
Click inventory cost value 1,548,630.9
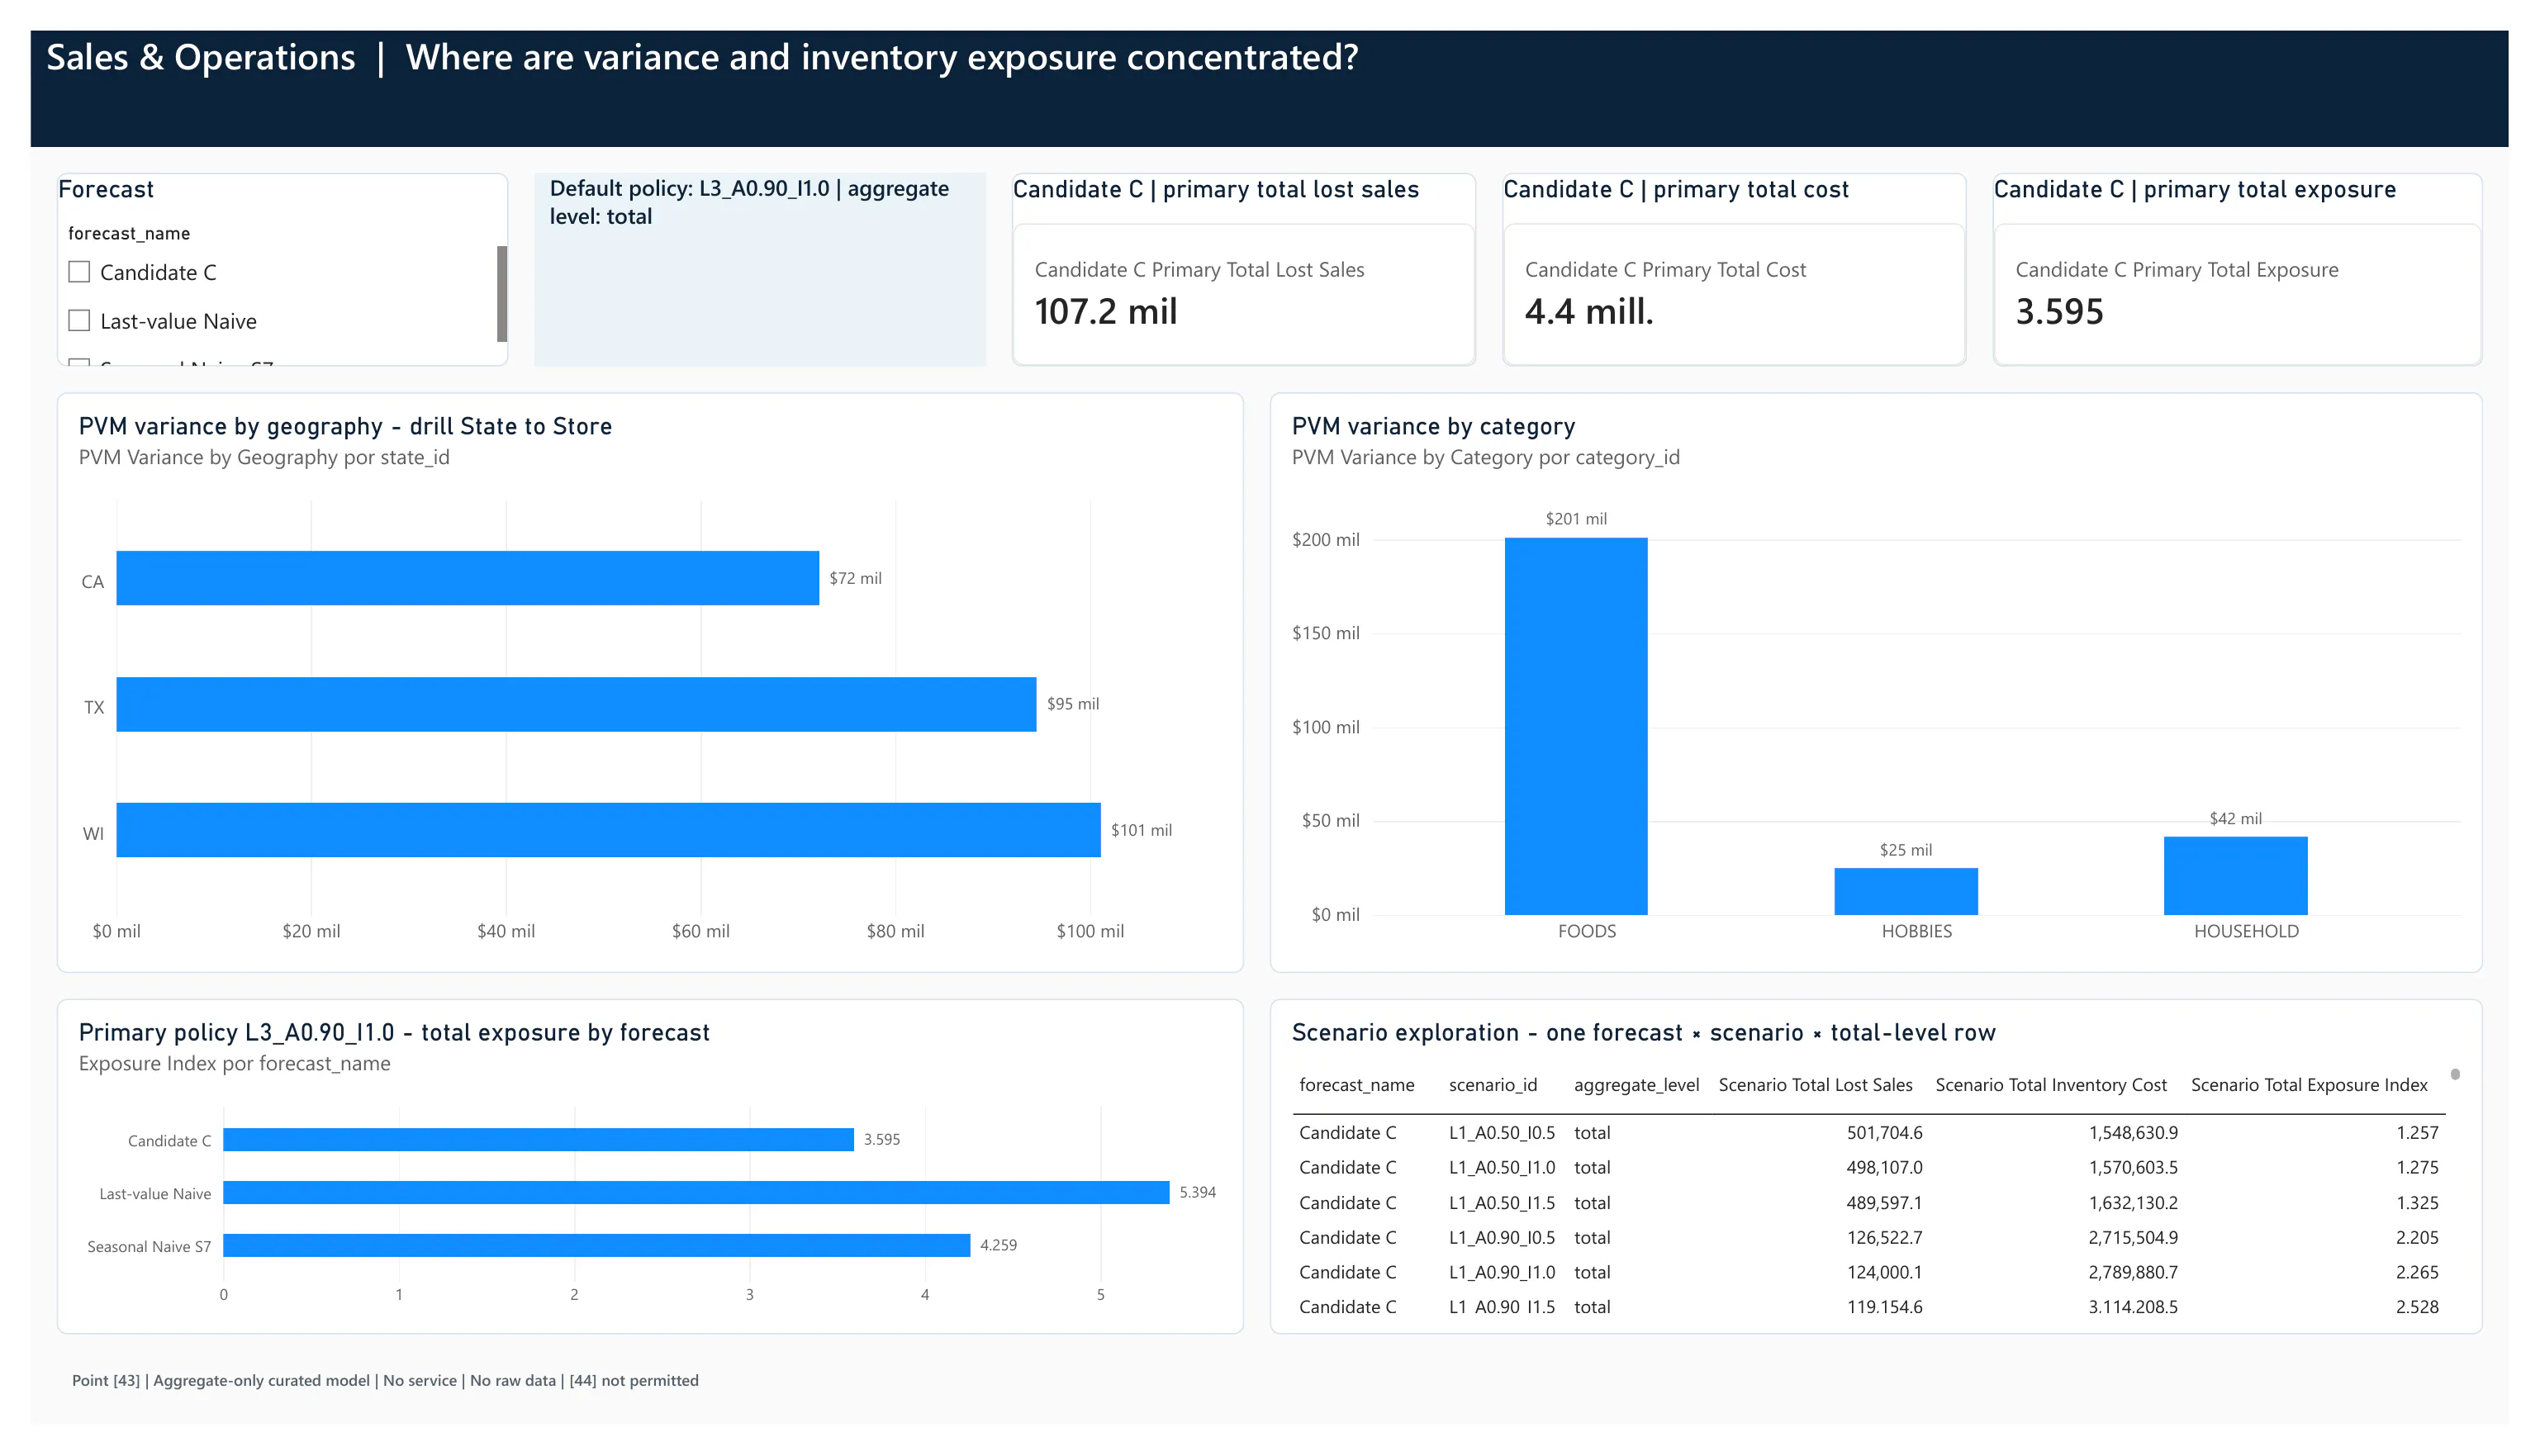click(x=2133, y=1133)
